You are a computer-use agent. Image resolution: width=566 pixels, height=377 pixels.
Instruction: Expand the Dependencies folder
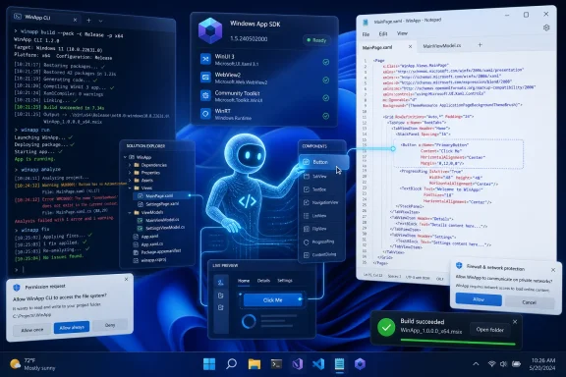click(130, 165)
